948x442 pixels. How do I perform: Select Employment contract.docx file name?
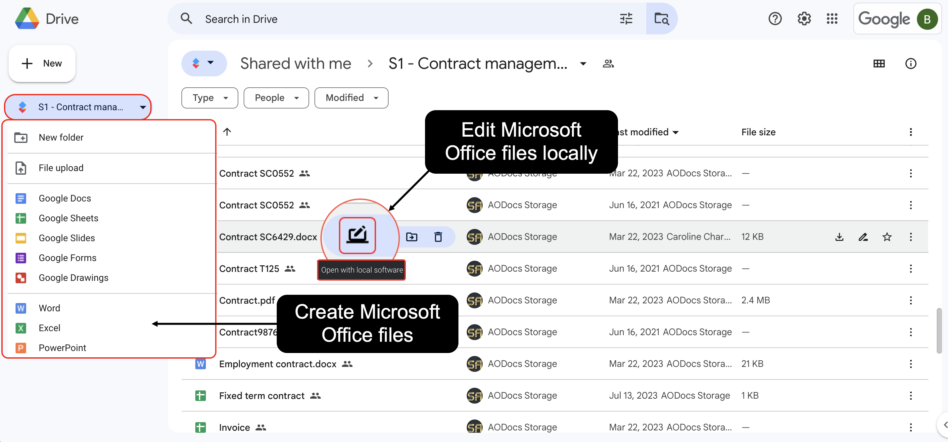[277, 364]
